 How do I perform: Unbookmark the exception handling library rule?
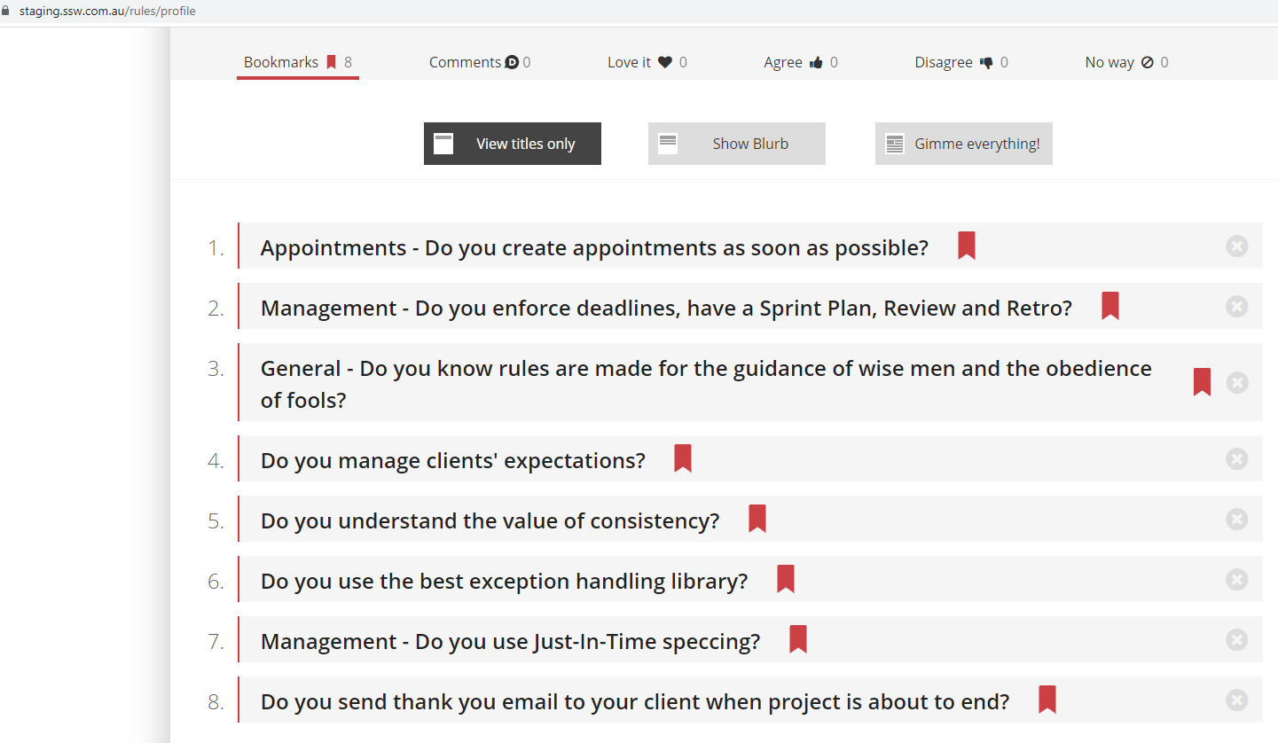pyautogui.click(x=786, y=579)
